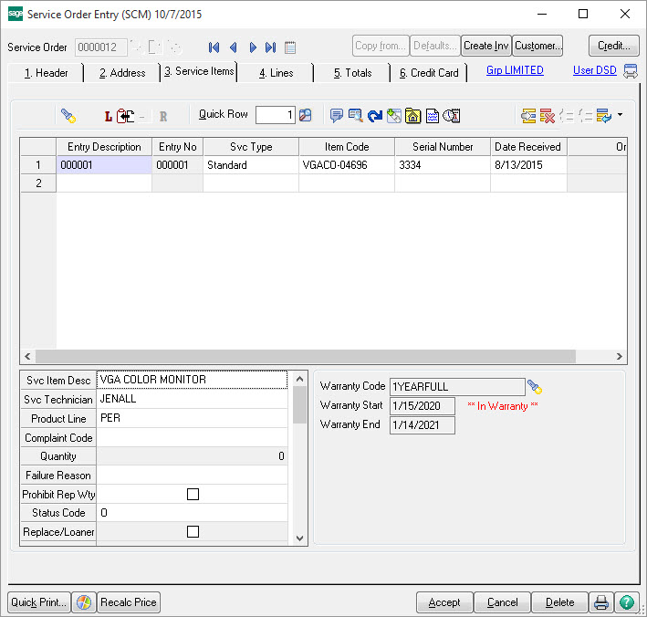Open the grid options dropdown arrow
Viewport: 647px width, 617px height.
tap(620, 116)
